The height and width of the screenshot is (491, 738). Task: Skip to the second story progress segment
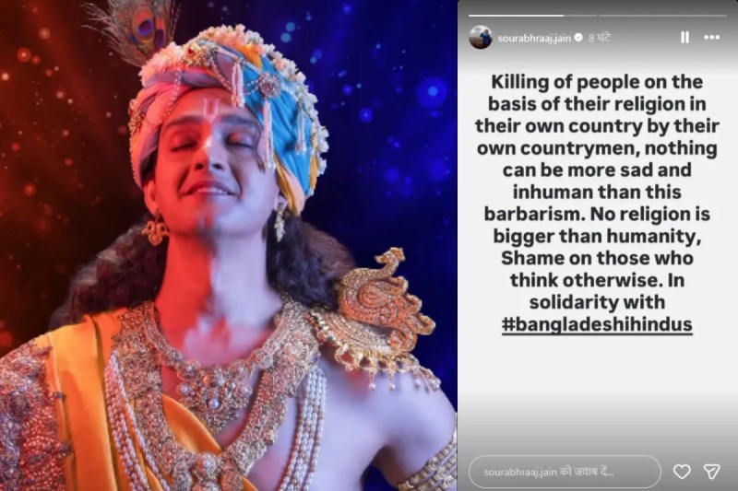[x=662, y=16]
